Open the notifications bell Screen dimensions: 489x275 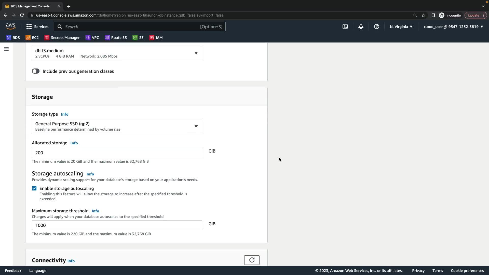coord(361,26)
